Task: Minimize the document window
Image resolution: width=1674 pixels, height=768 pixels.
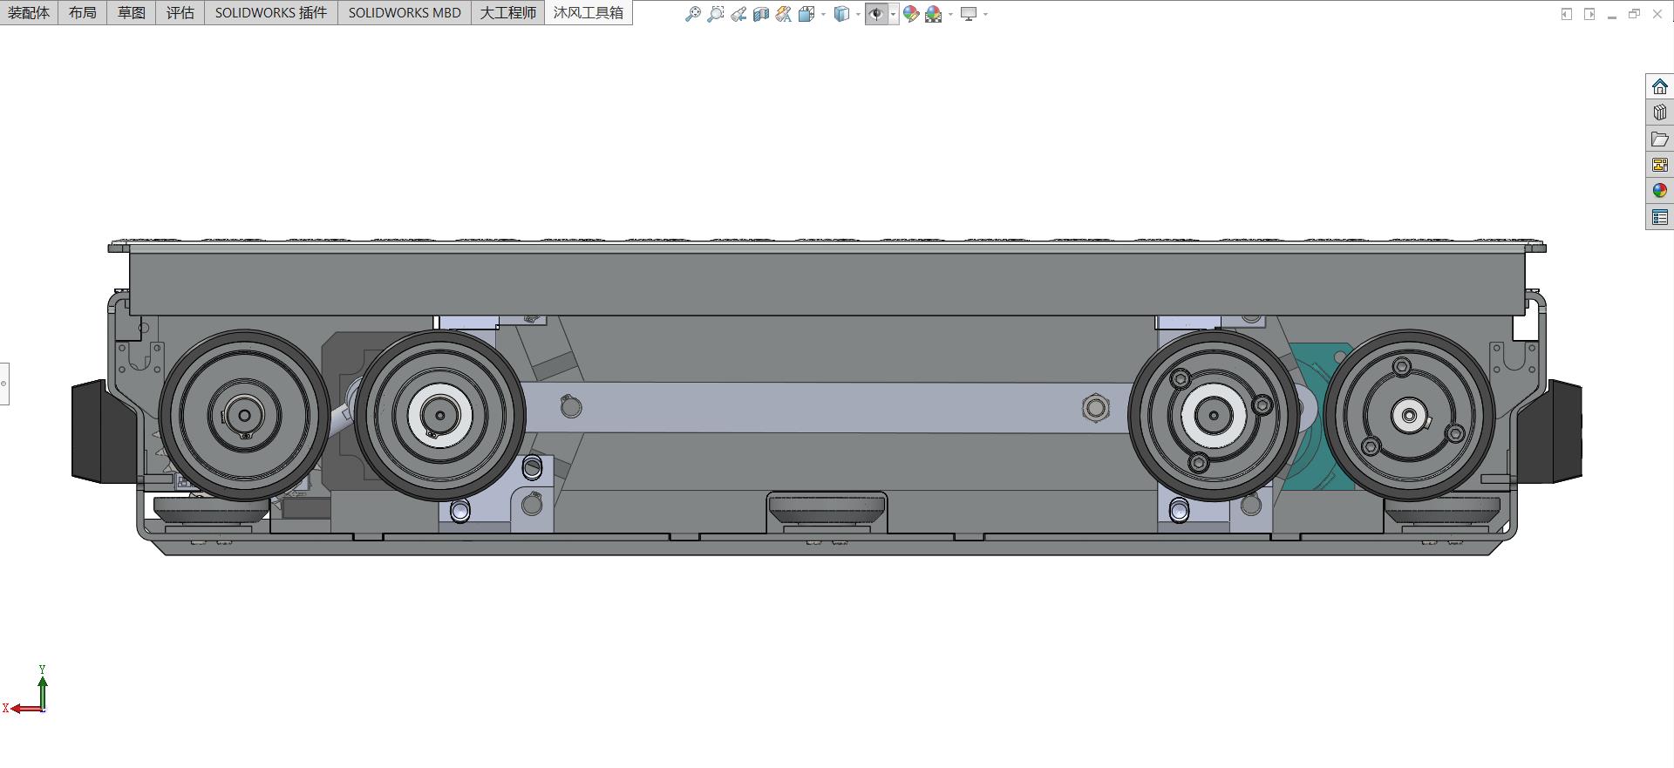Action: click(x=1611, y=14)
